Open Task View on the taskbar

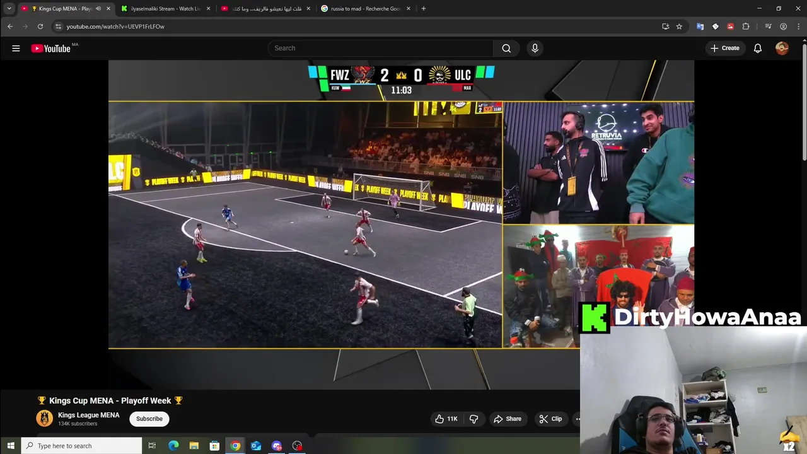(152, 446)
